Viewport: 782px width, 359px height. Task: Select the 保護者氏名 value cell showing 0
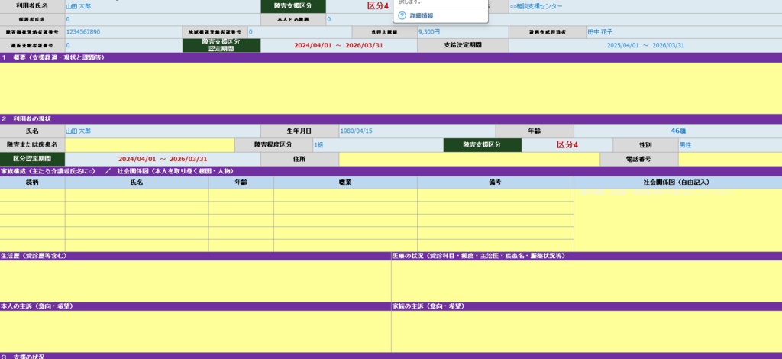[163, 19]
